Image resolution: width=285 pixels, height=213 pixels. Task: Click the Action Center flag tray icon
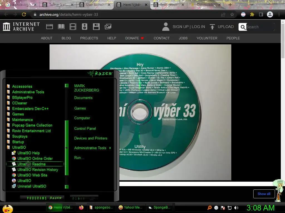pos(223,208)
